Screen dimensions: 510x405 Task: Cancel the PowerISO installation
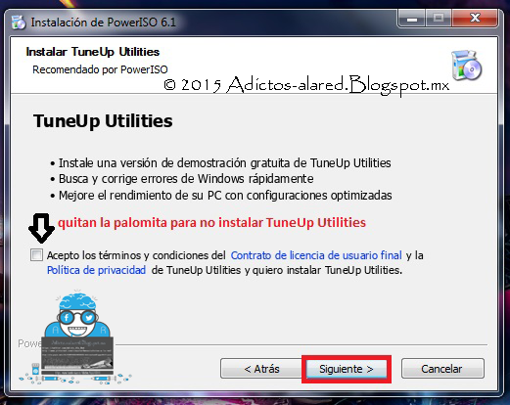pyautogui.click(x=442, y=369)
